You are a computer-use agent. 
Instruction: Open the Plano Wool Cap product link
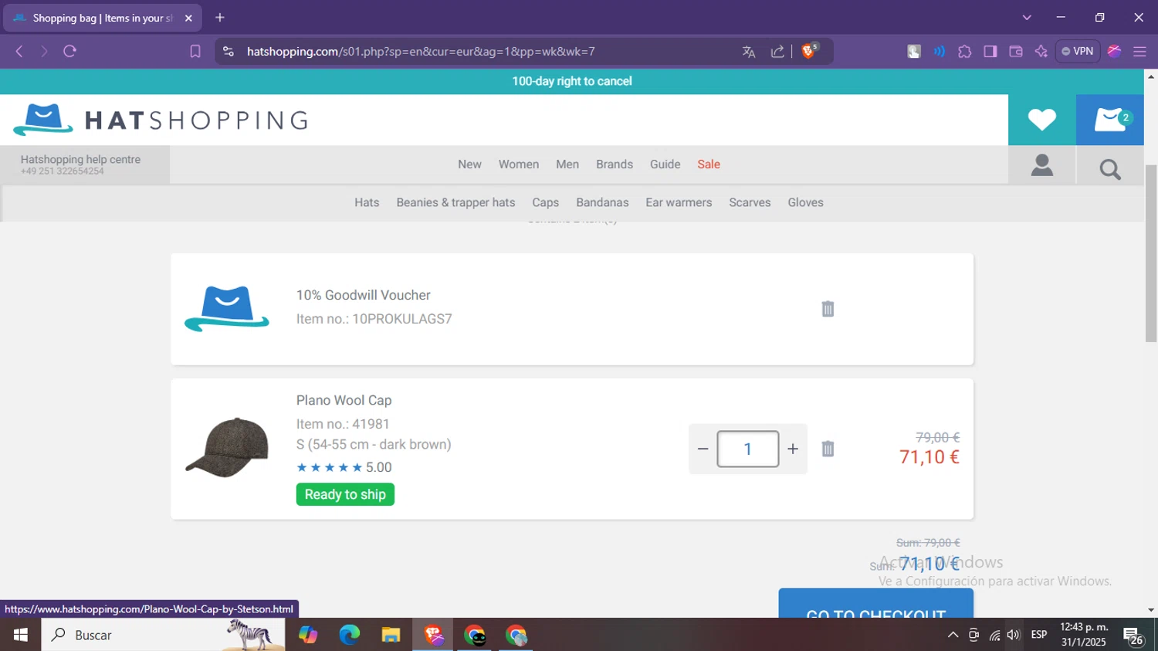click(x=344, y=400)
